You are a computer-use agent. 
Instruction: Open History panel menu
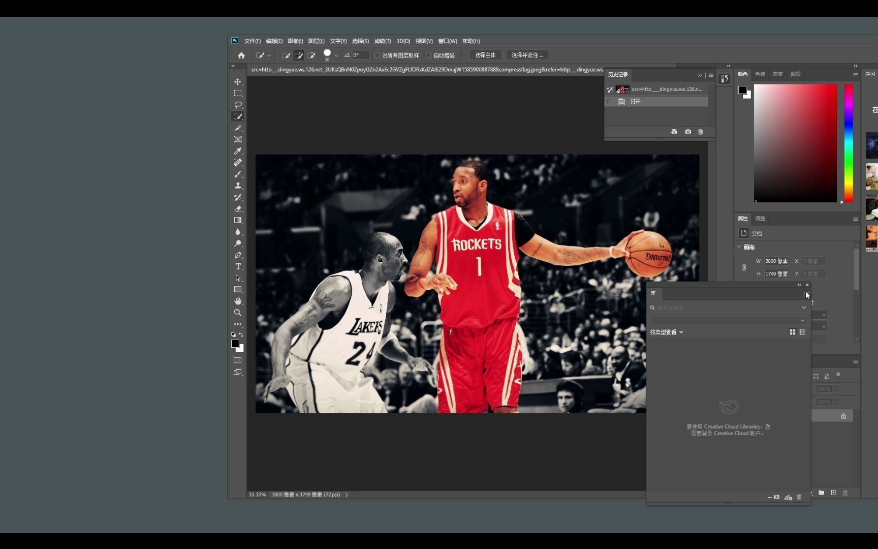tap(711, 75)
